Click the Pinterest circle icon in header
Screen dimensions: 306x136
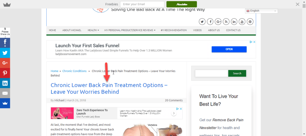250,22
